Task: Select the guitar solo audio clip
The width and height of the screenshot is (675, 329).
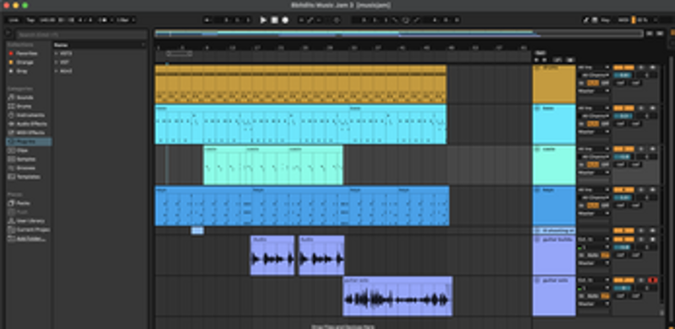Action: 397,296
